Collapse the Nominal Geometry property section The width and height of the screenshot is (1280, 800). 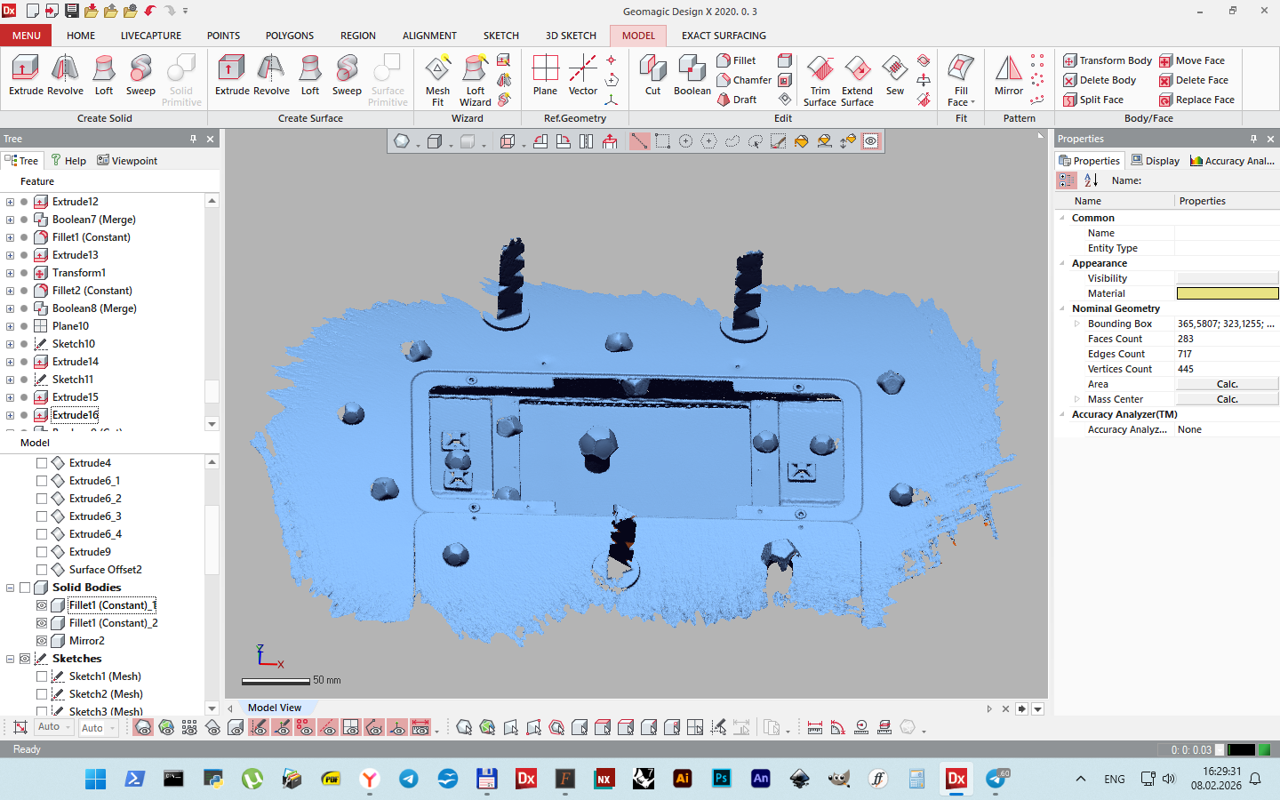point(1062,308)
